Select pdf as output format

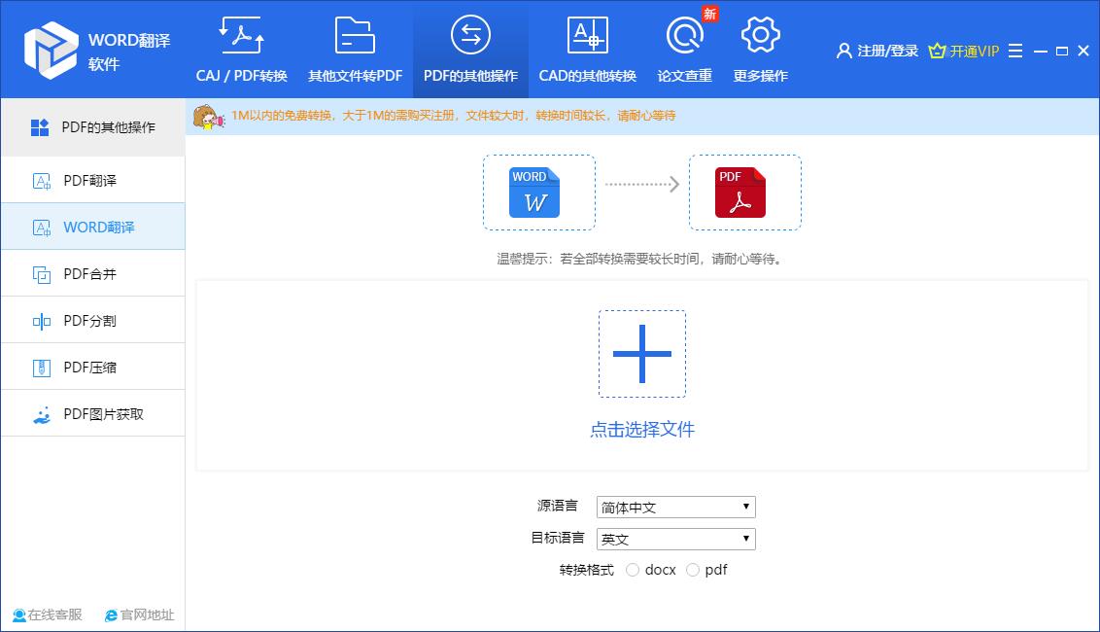pyautogui.click(x=691, y=570)
